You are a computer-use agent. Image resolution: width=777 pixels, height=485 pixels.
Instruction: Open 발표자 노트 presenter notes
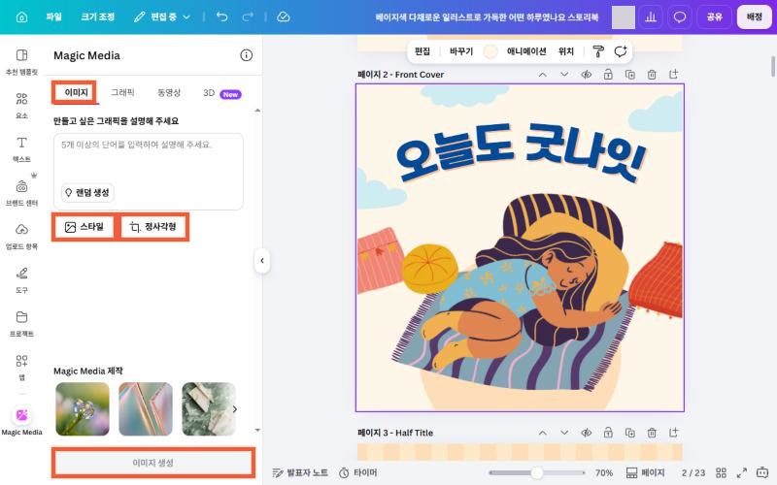pos(300,472)
